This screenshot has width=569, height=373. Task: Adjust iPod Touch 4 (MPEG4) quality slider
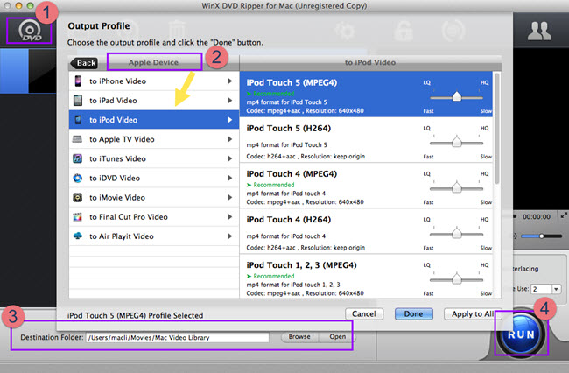456,188
